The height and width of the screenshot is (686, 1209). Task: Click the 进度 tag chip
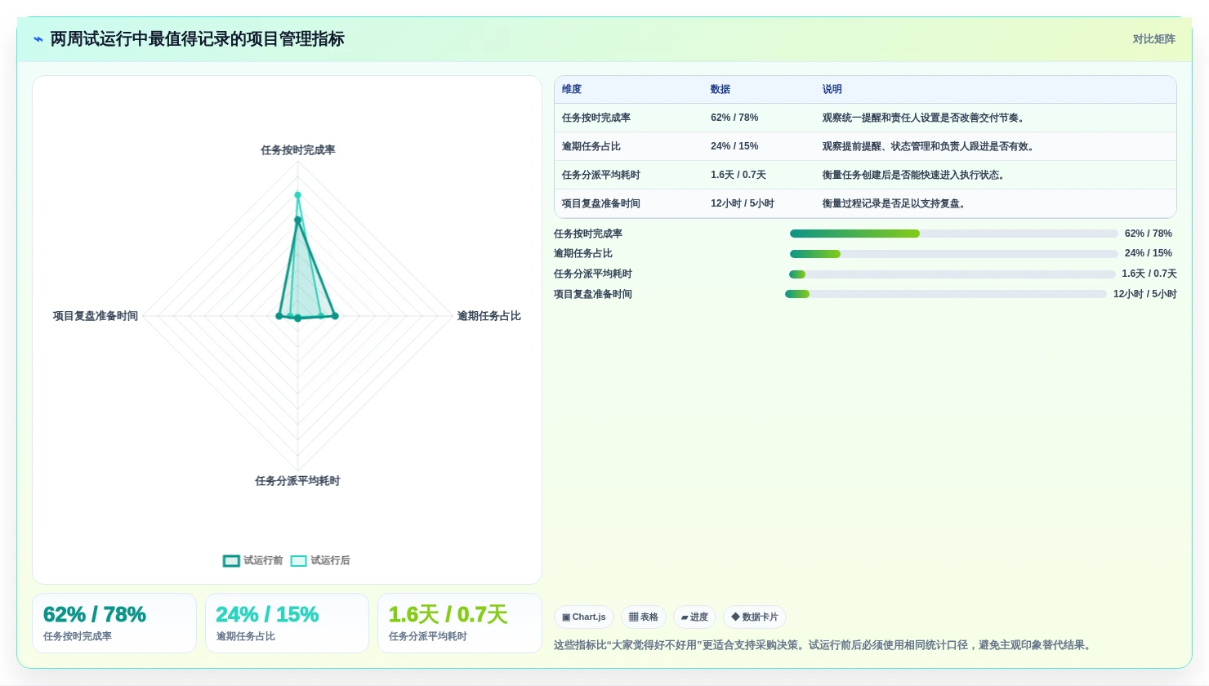694,617
